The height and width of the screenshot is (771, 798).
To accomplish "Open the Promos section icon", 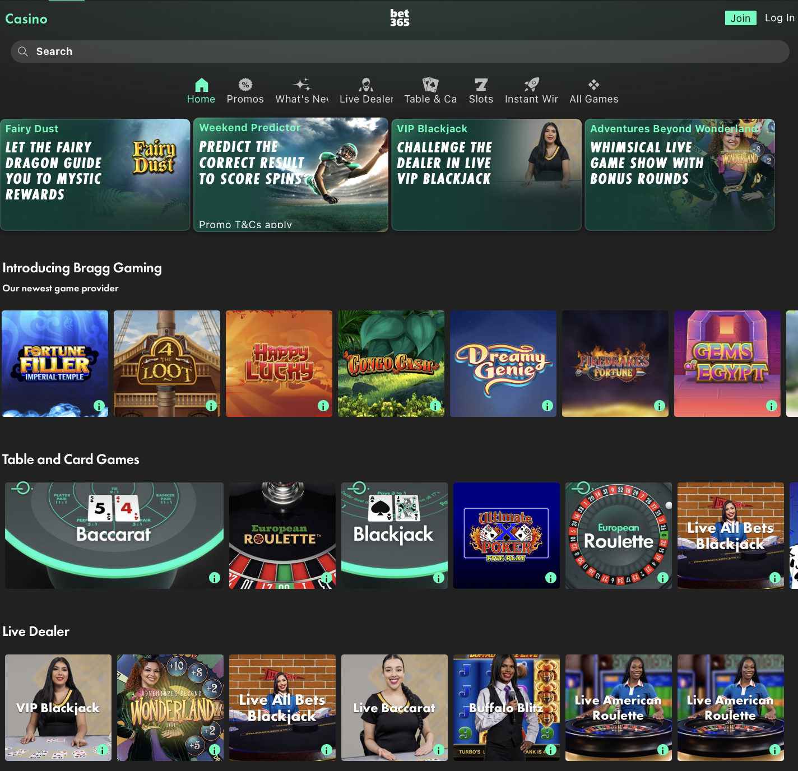I will click(245, 84).
